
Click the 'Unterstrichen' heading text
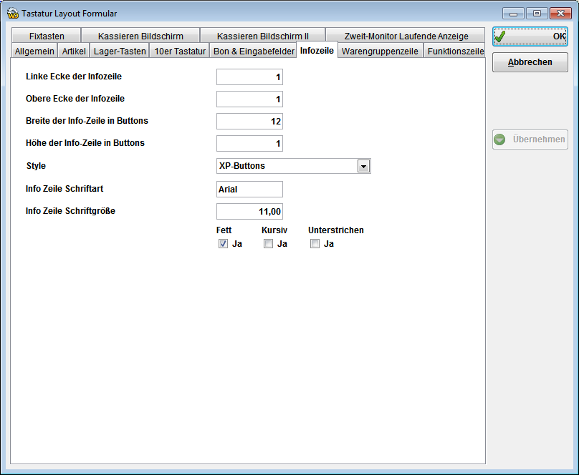click(336, 230)
